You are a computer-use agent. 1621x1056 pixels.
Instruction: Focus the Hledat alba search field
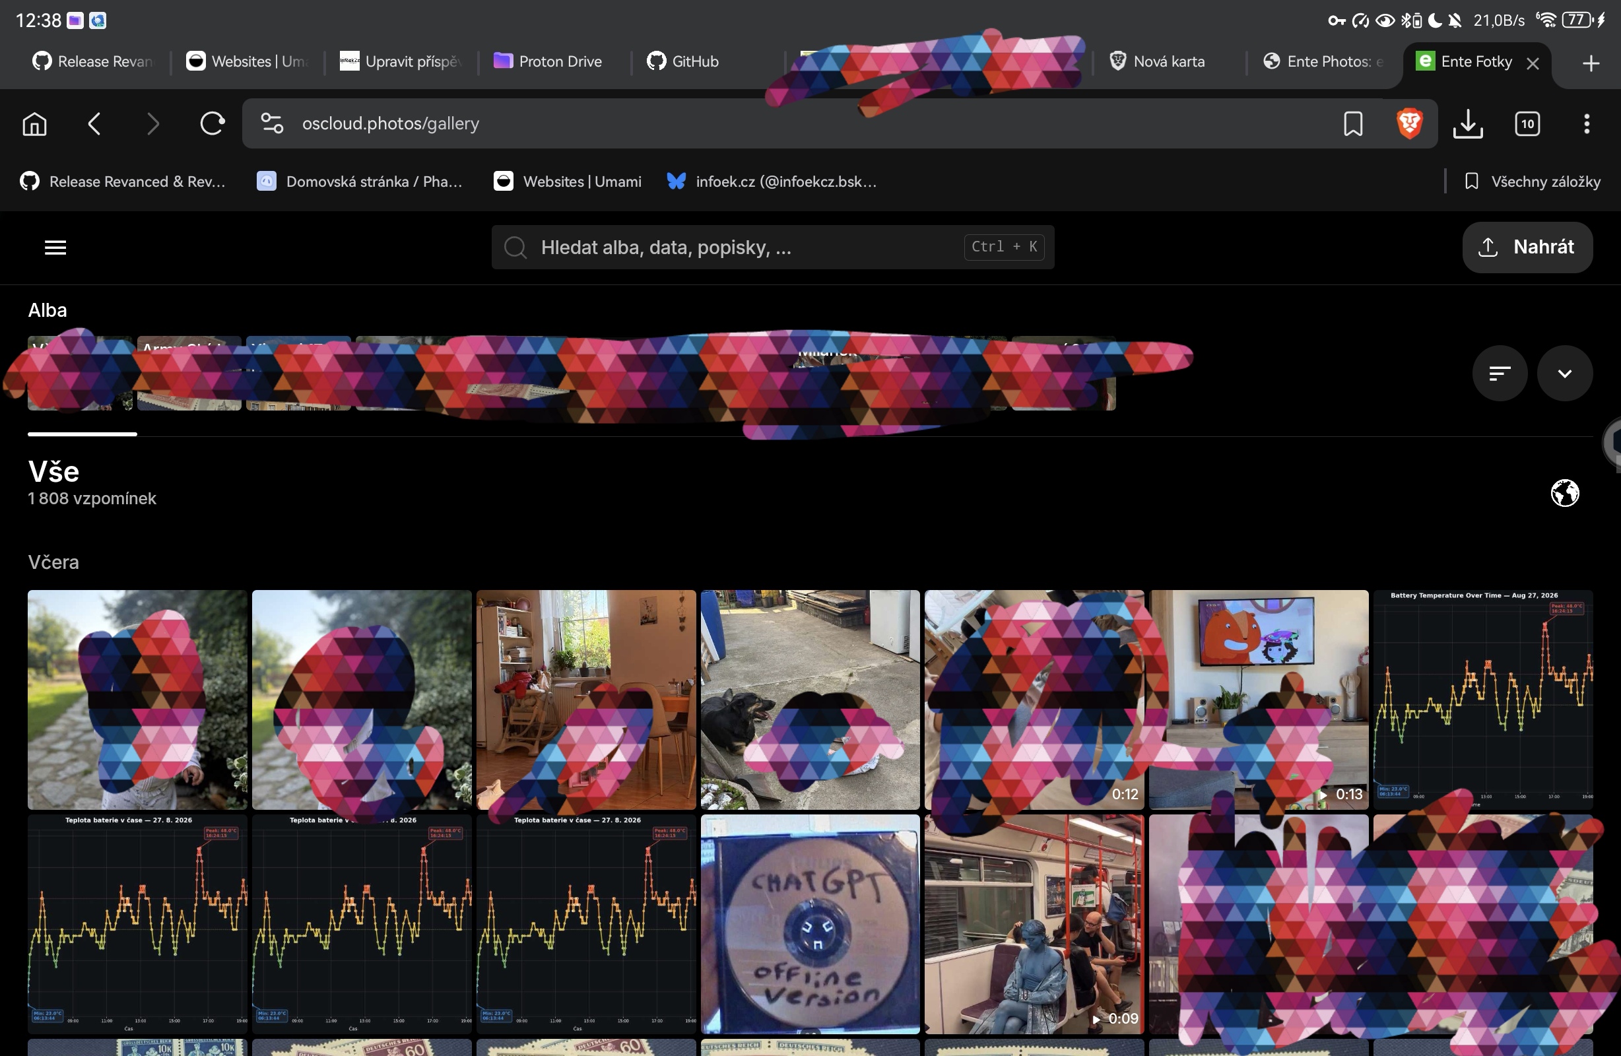tap(772, 247)
